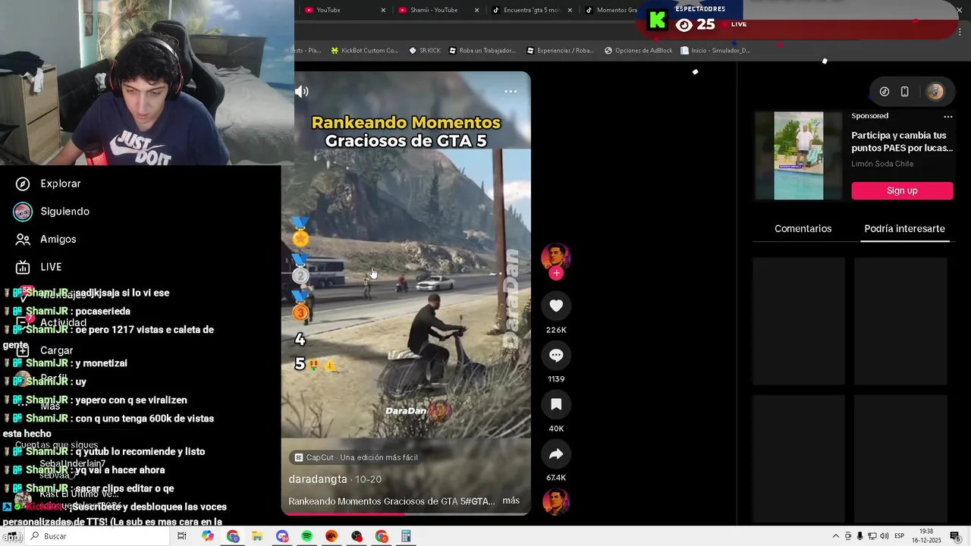
Task: Open the 'Opciones de AdBlock' bookmark
Action: pyautogui.click(x=638, y=51)
